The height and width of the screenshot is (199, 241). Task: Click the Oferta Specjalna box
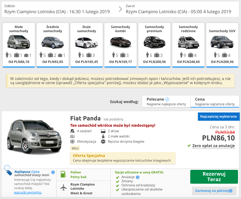[123, 158]
